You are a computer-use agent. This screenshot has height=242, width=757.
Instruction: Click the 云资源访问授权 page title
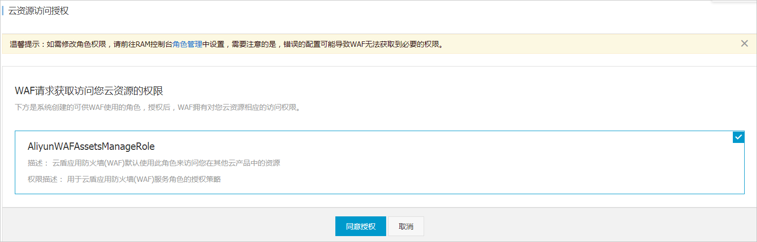(38, 11)
